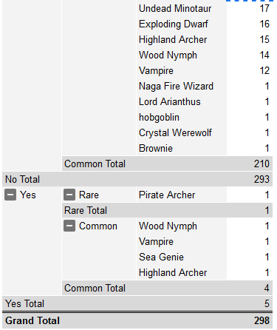277x330 pixels.
Task: Collapse the Yes group
Action: (x=10, y=195)
